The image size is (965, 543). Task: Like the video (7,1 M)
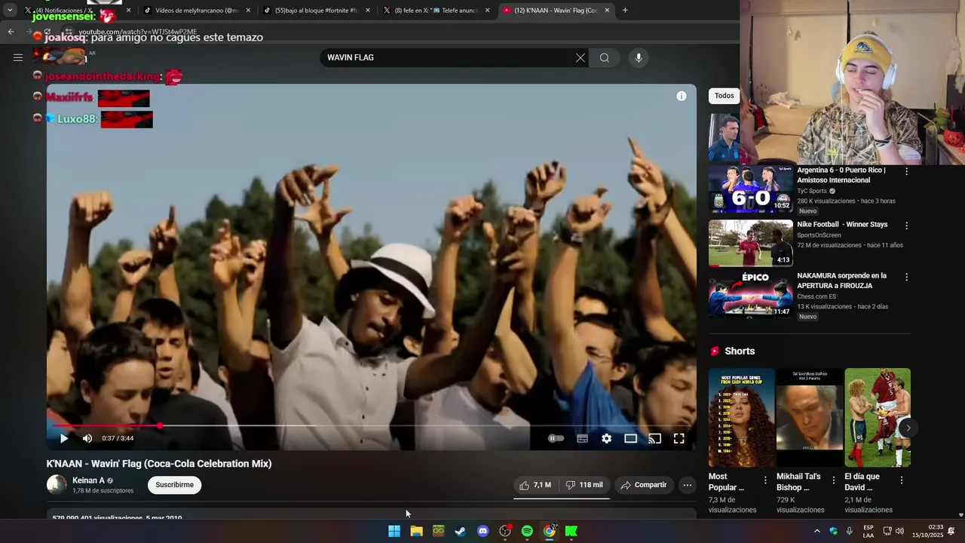535,485
